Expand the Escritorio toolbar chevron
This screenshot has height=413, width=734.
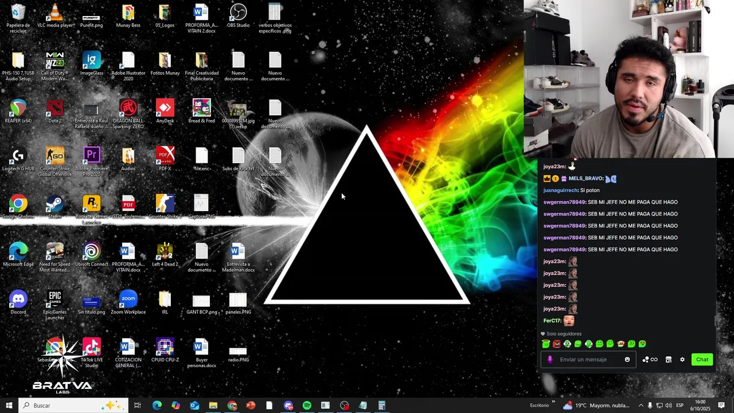pyautogui.click(x=553, y=402)
